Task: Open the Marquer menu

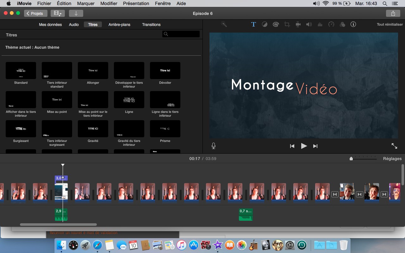Action: pos(86,3)
